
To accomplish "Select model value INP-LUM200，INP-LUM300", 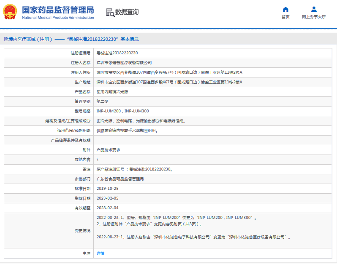I will [123, 111].
